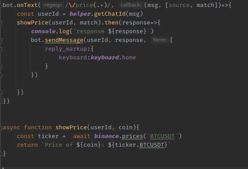Click "bot" before onText
The height and width of the screenshot is (169, 248).
pyautogui.click(x=8, y=5)
